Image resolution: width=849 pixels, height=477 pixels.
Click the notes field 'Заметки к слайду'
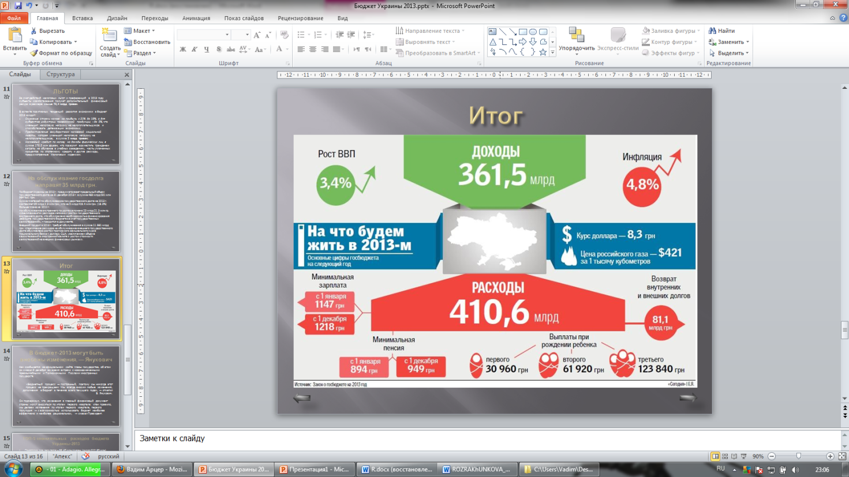coord(488,438)
